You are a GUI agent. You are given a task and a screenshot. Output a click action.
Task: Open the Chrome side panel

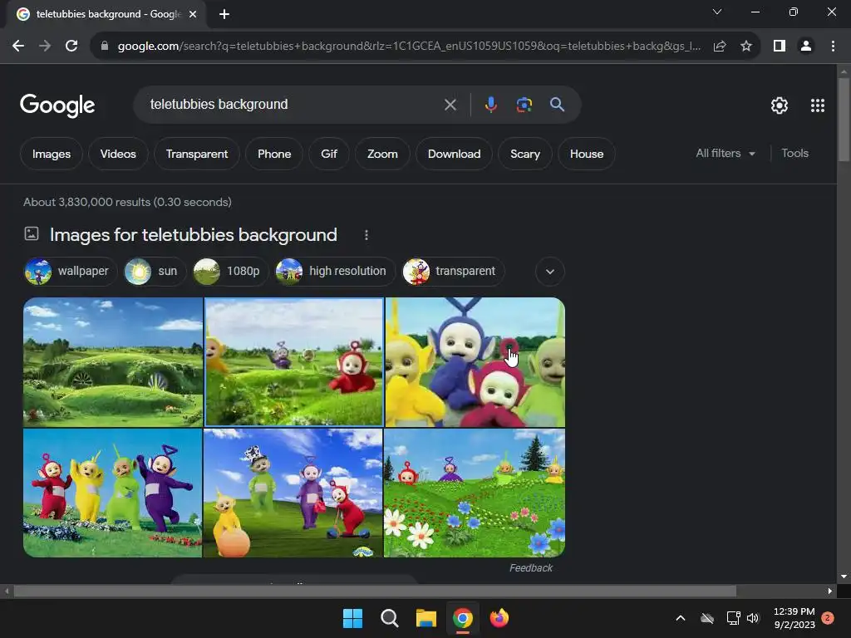(780, 47)
